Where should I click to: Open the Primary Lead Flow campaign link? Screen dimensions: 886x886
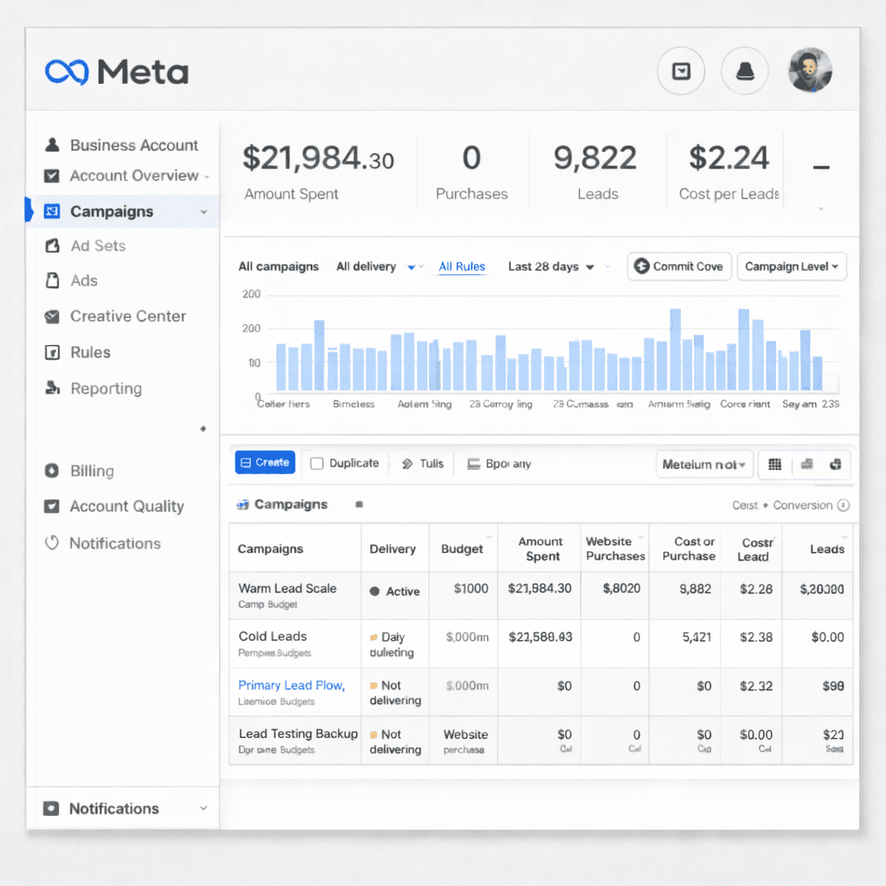(292, 685)
